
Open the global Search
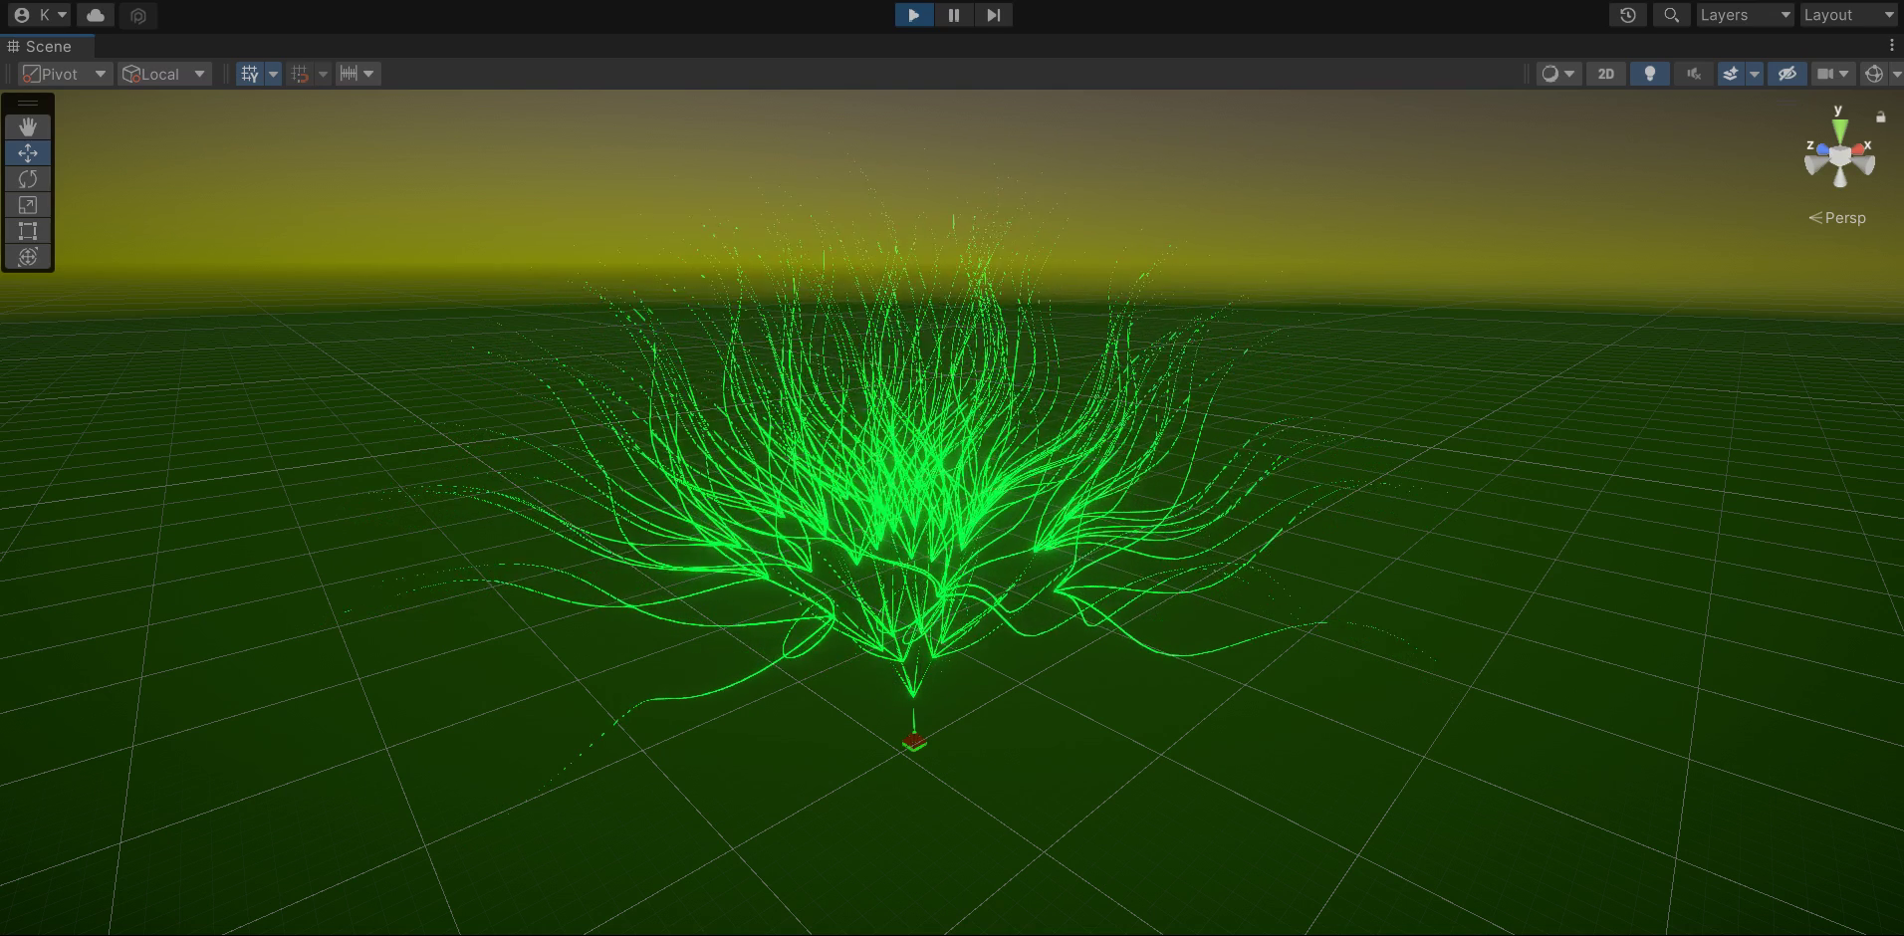pos(1672,15)
